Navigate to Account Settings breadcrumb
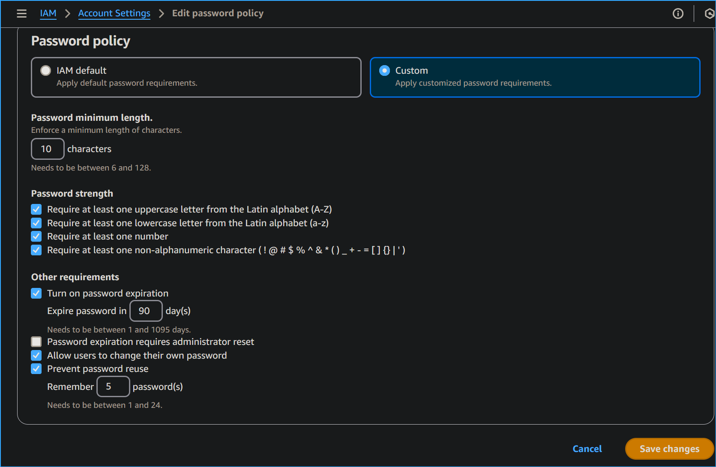The width and height of the screenshot is (716, 467). click(x=114, y=13)
